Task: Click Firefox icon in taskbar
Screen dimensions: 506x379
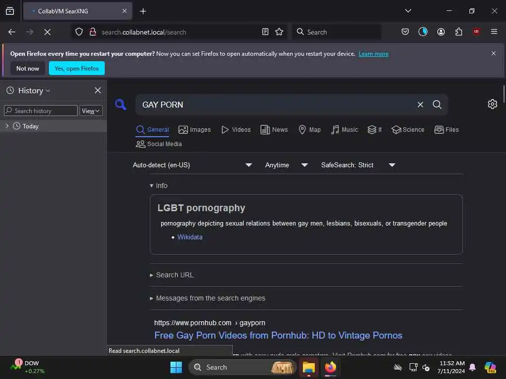Action: pos(331,367)
